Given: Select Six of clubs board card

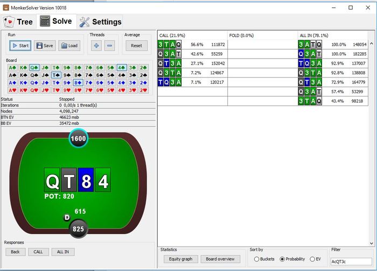Looking at the screenshot, I should pyautogui.click(x=100, y=67).
